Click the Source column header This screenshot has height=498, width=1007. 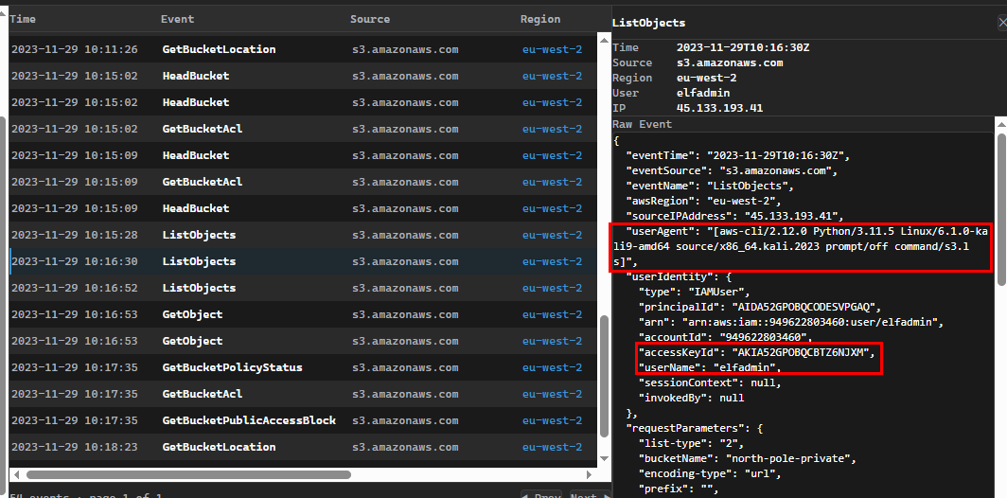[x=370, y=19]
